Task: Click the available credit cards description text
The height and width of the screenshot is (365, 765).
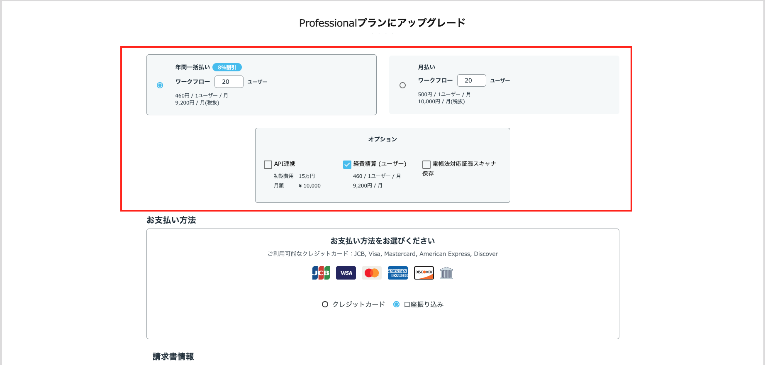Action: [382, 254]
